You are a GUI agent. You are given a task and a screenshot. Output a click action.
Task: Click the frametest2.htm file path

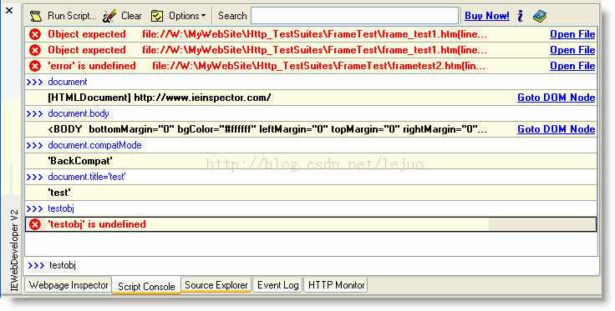(x=319, y=66)
